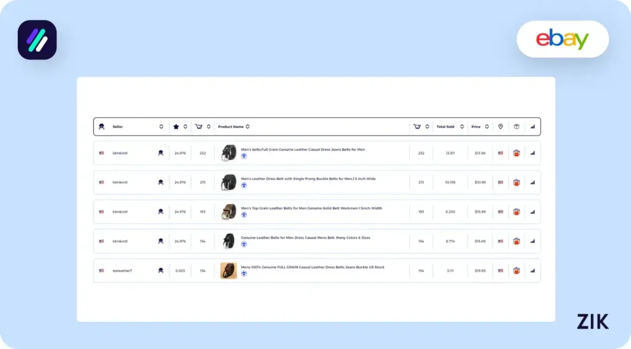Click the red box icon in the $13.98 row
The image size is (631, 349).
pyautogui.click(x=516, y=153)
